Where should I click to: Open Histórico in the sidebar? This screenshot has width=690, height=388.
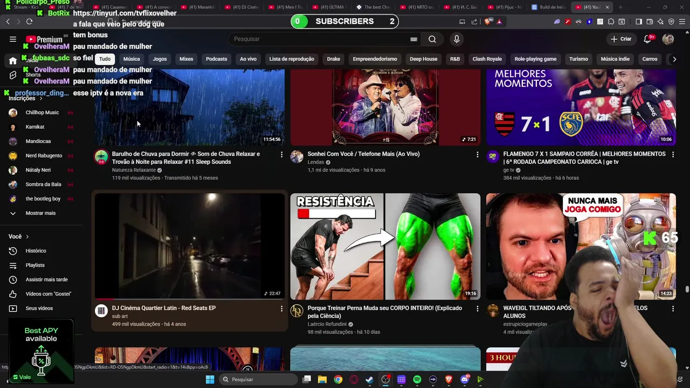37,251
